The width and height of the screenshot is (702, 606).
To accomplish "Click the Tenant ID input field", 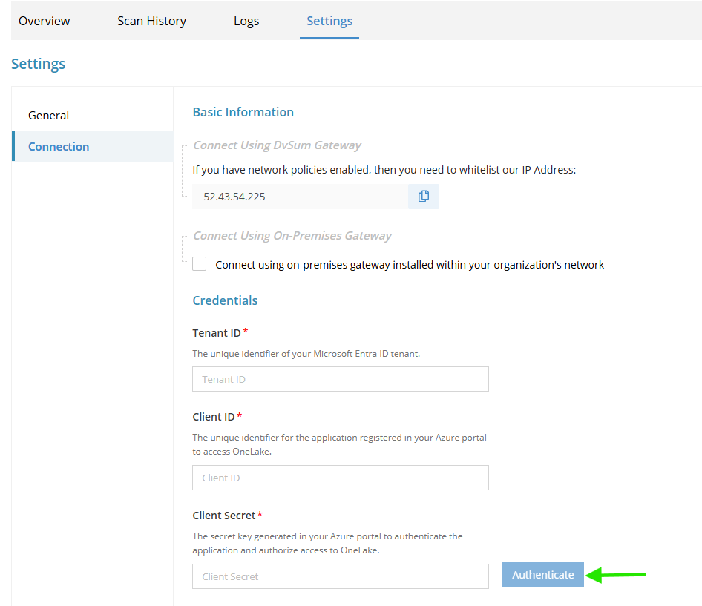I will (x=340, y=379).
